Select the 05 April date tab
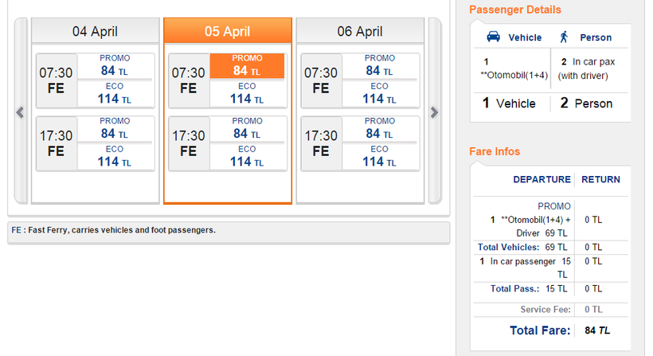This screenshot has height=356, width=653. (x=227, y=32)
